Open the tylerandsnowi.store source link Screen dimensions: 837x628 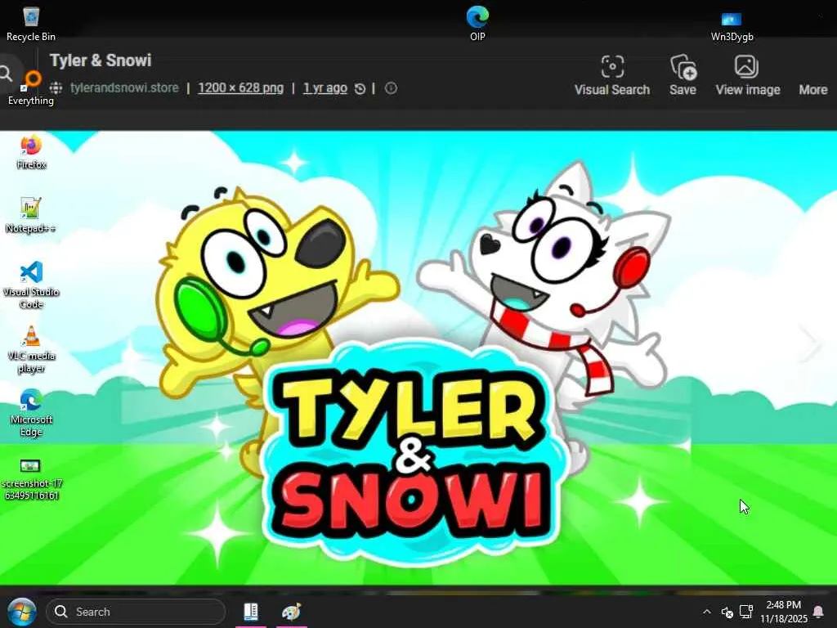click(124, 88)
